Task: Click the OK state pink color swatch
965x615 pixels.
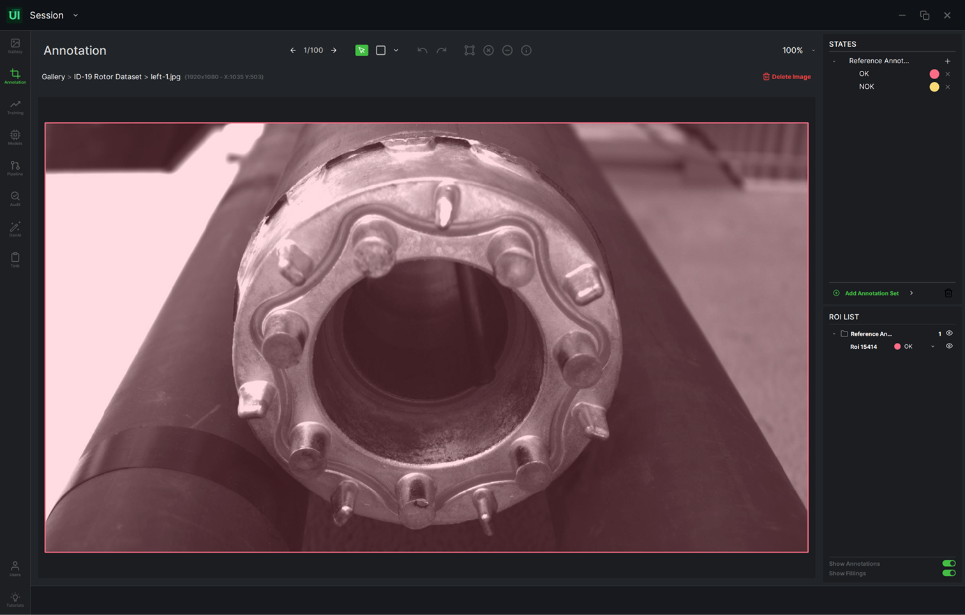Action: click(x=934, y=74)
